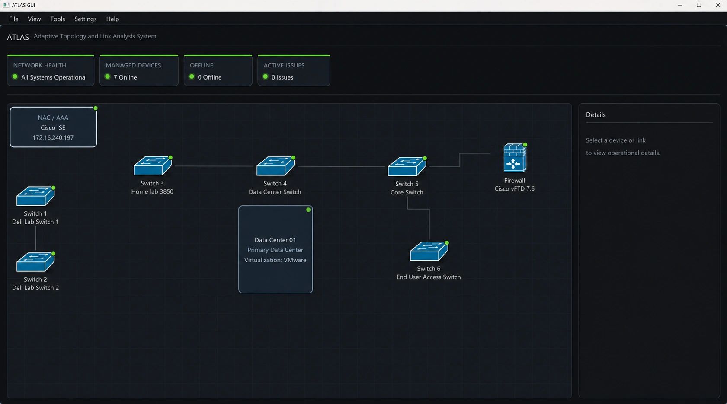Click the 'End User Access Switch' label
Viewport: 727px width, 404px height.
coord(429,277)
